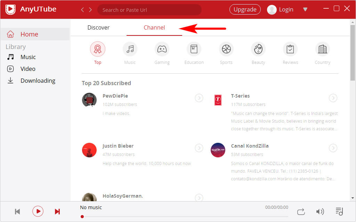Image resolution: width=356 pixels, height=222 pixels.
Task: Open Home in the sidebar
Action: pos(35,34)
